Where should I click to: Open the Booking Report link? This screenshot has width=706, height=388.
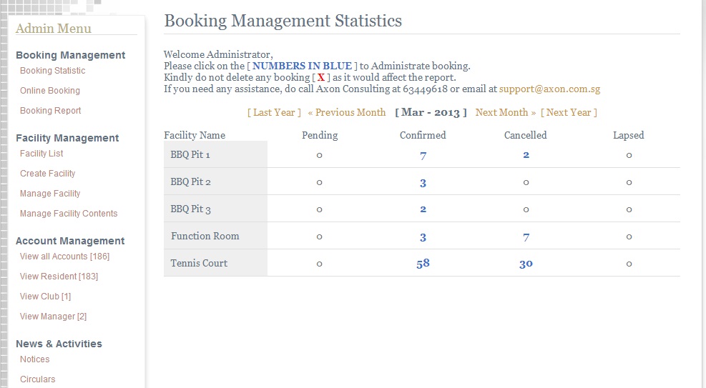(x=50, y=111)
